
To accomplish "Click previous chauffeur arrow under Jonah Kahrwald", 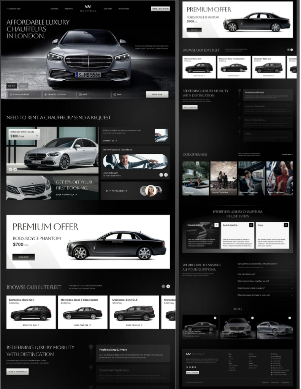I will tap(161, 175).
